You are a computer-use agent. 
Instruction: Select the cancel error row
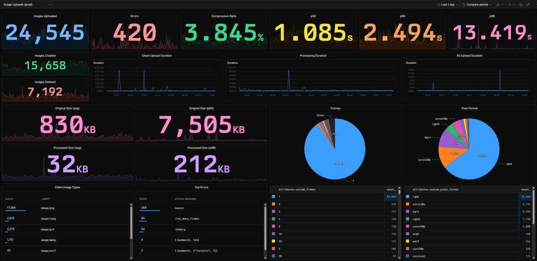point(199,208)
